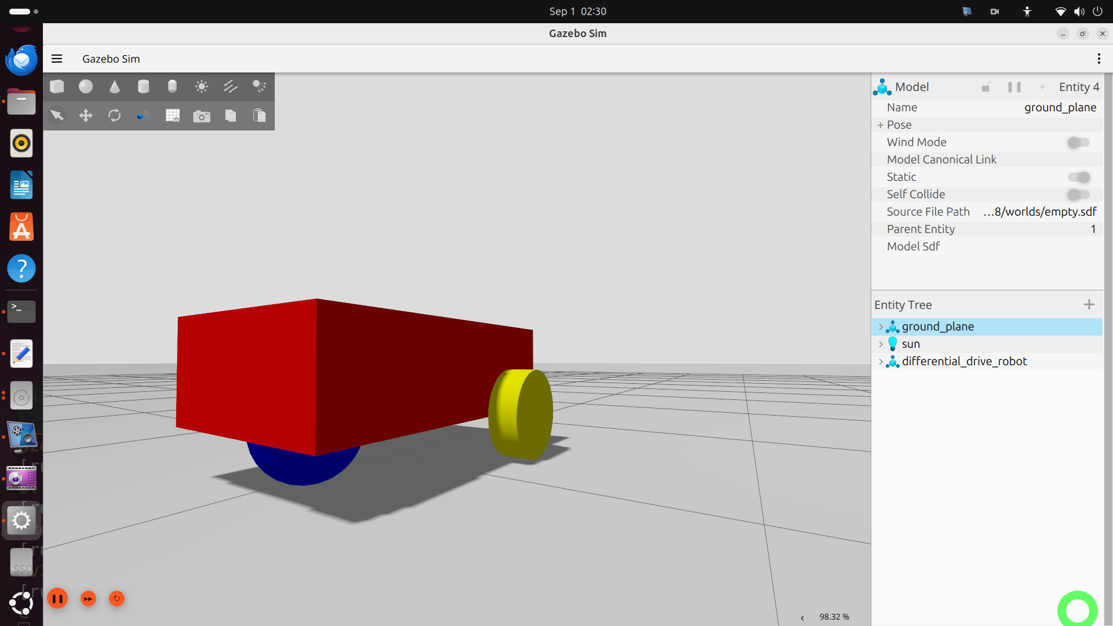Expand the differential_drive_robot tree item

coord(879,361)
